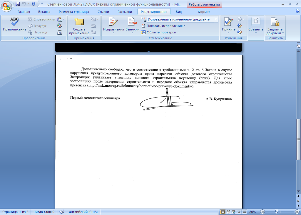Click the vertical scrollbar thumb
The height and width of the screenshot is (215, 301).
298,139
